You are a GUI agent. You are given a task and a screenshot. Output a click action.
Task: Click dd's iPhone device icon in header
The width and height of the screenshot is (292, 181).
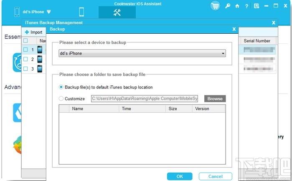point(17,12)
